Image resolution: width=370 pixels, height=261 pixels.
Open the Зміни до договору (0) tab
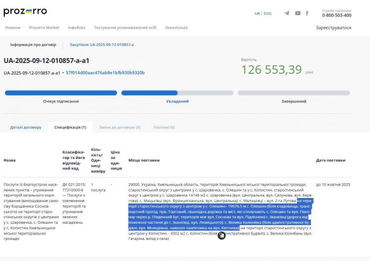120,128
